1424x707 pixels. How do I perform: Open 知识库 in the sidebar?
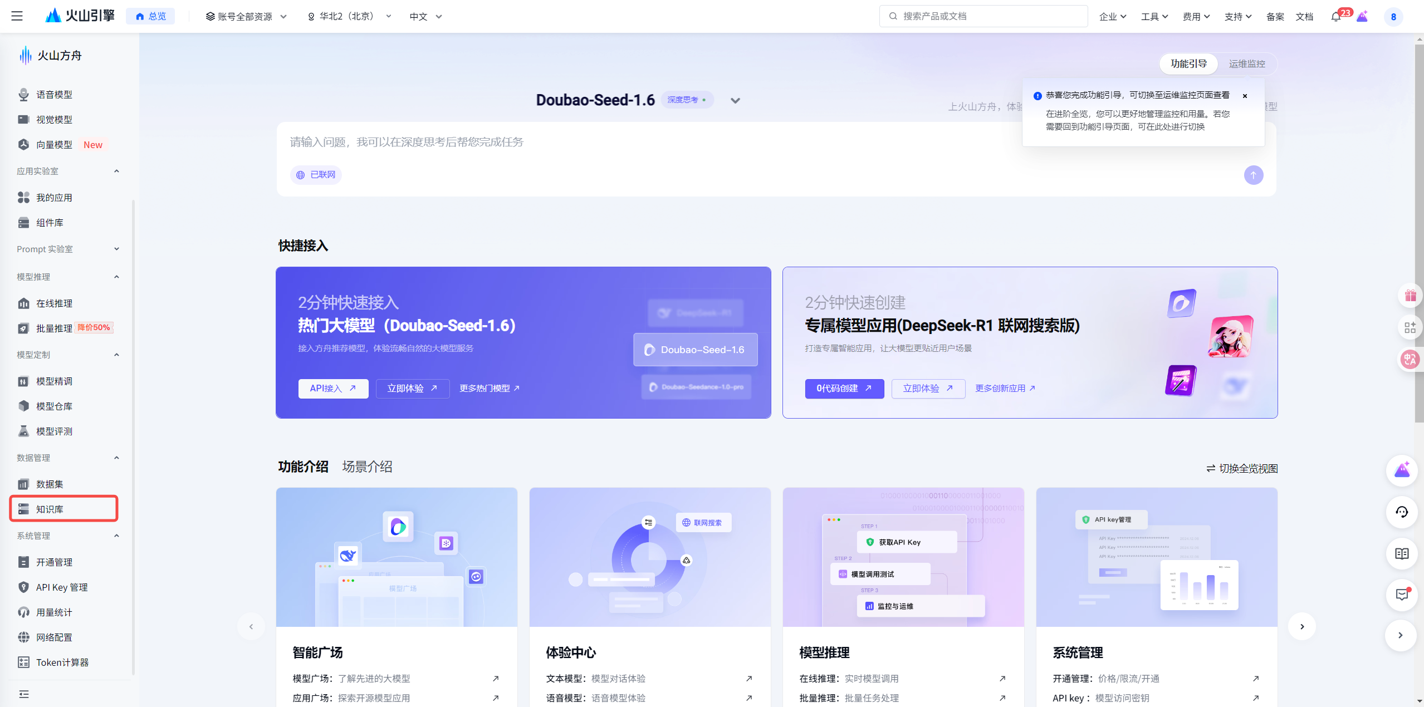tap(63, 509)
